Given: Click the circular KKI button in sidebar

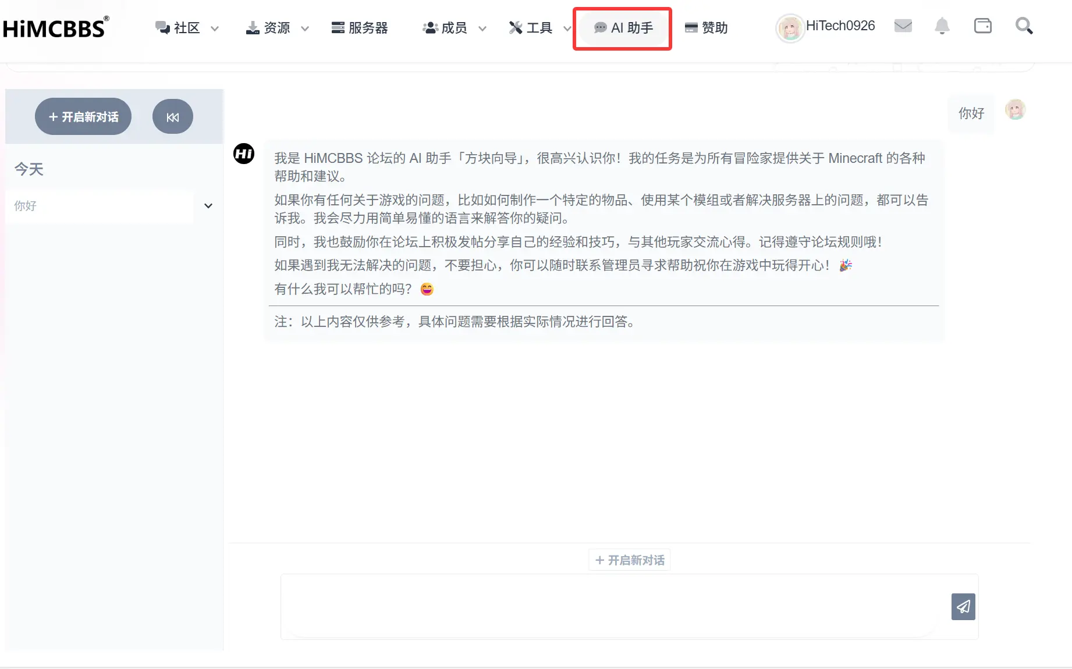Looking at the screenshot, I should coord(172,116).
